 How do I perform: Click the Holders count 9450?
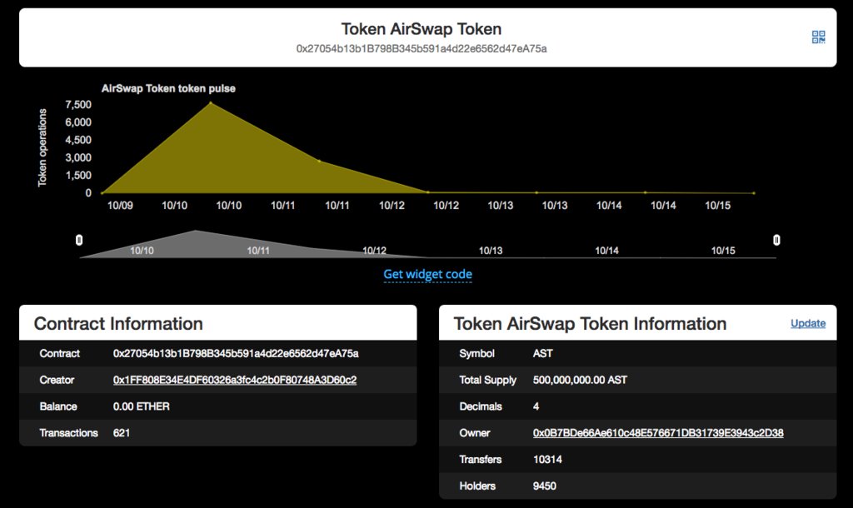[x=545, y=486]
